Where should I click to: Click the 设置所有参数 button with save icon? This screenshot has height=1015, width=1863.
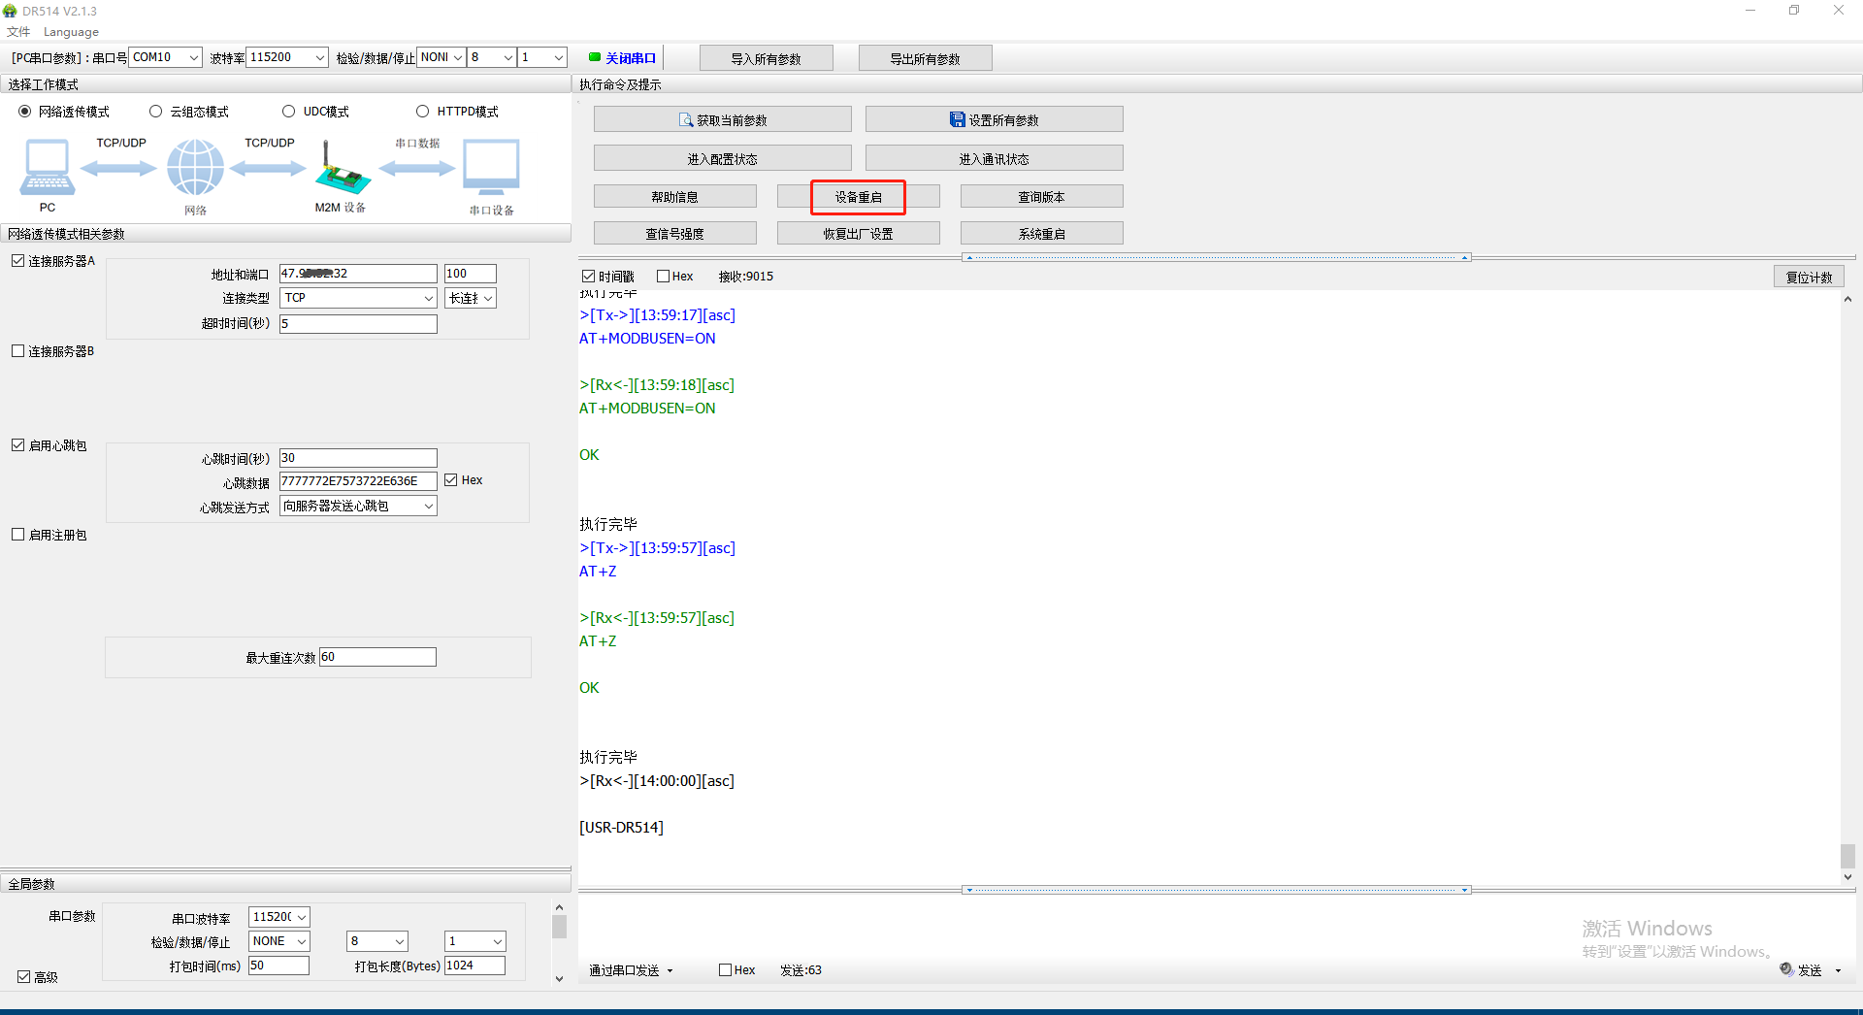(994, 120)
